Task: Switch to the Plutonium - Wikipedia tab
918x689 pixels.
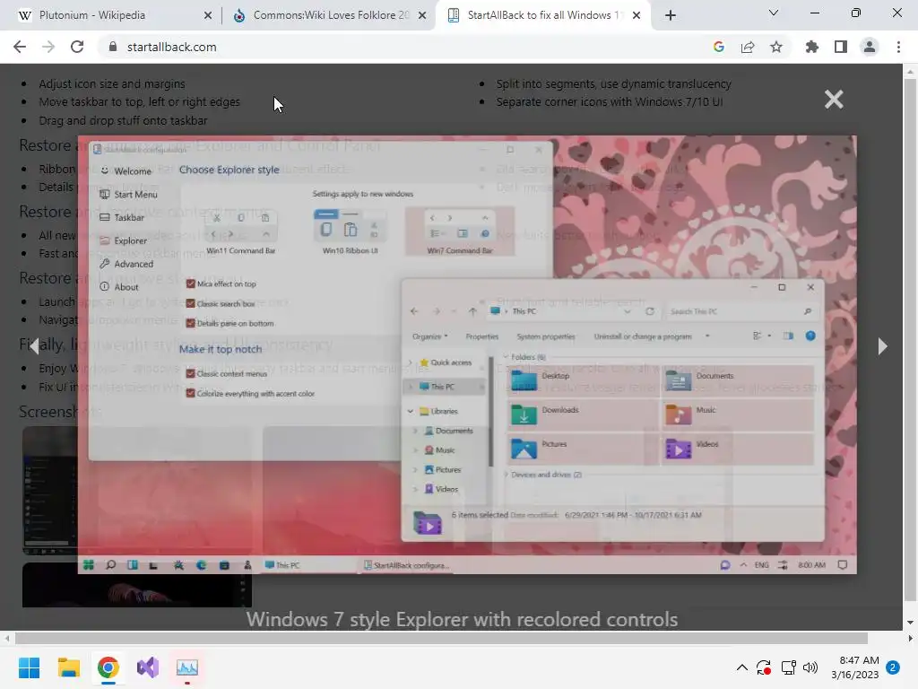Action: [114, 15]
